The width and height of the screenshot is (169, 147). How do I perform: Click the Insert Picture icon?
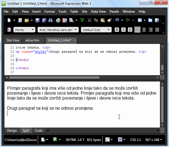pos(157,20)
